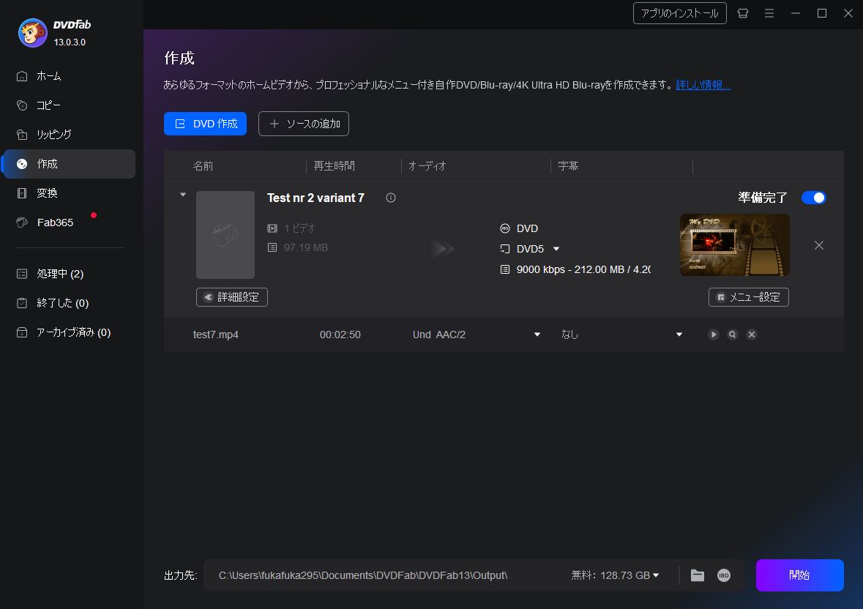863x609 pixels.
Task: Browse for output folder
Action: [x=698, y=575]
